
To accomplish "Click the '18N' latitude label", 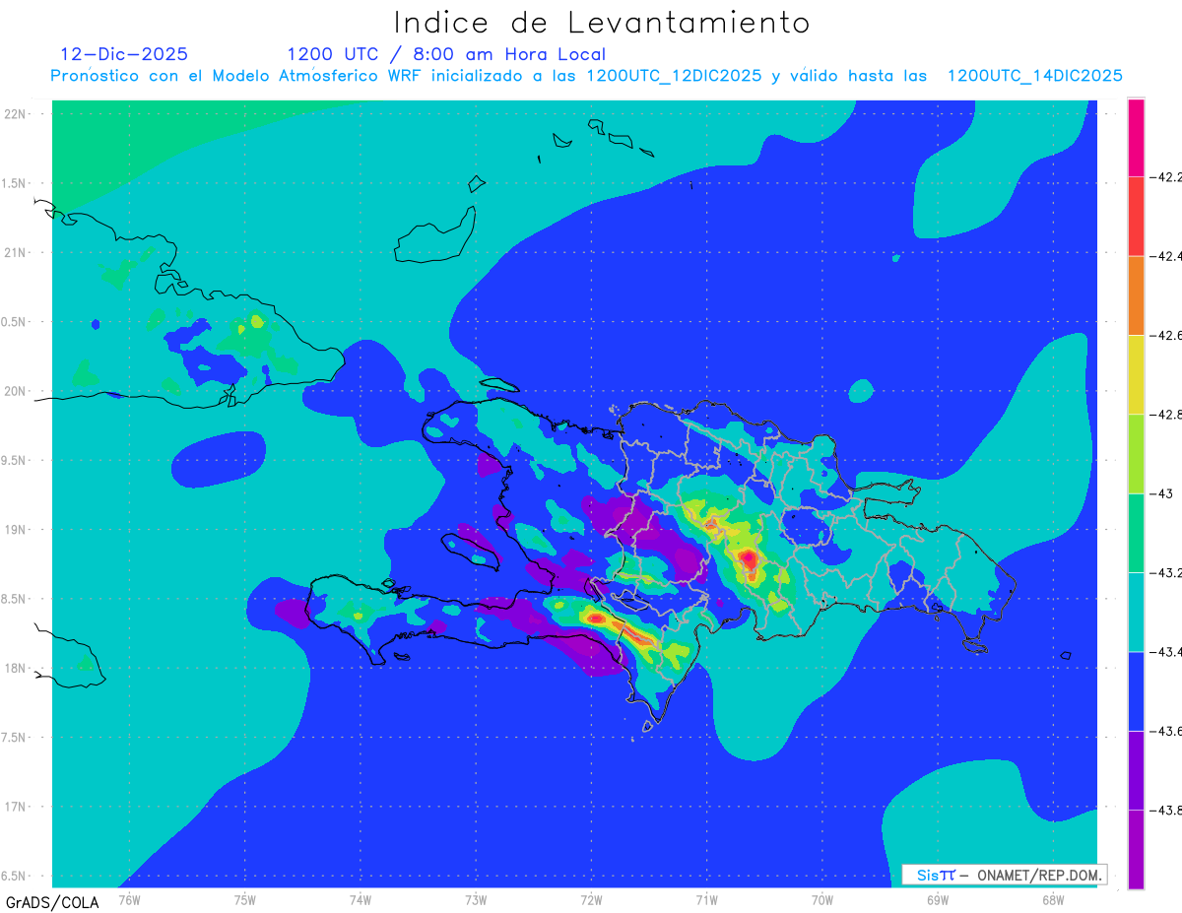I will click(x=17, y=668).
